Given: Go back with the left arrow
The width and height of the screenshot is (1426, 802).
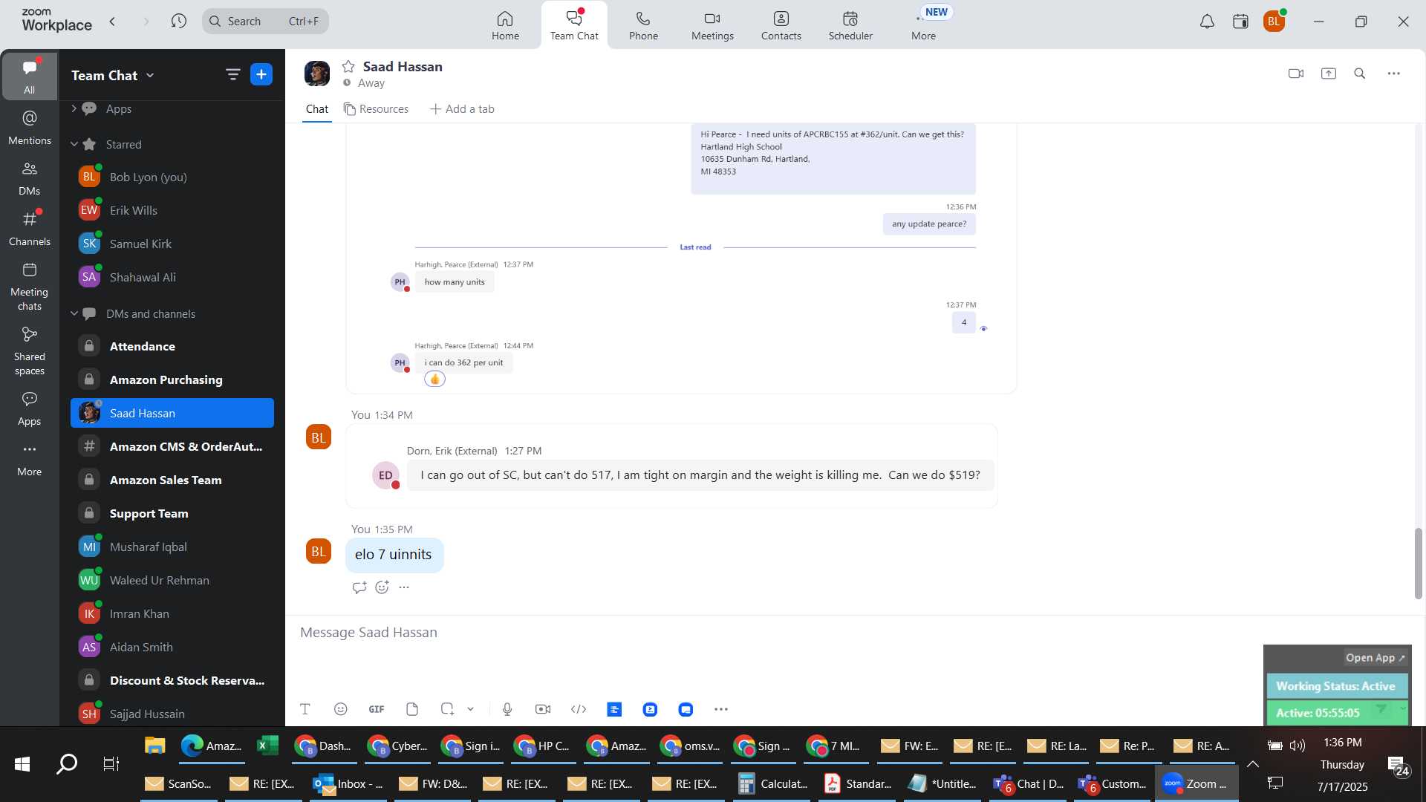Looking at the screenshot, I should [x=112, y=22].
